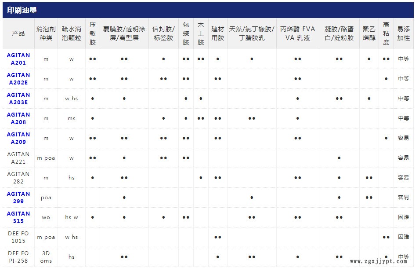
Task: Click the AGITAN 282 product name
Action: click(18, 178)
